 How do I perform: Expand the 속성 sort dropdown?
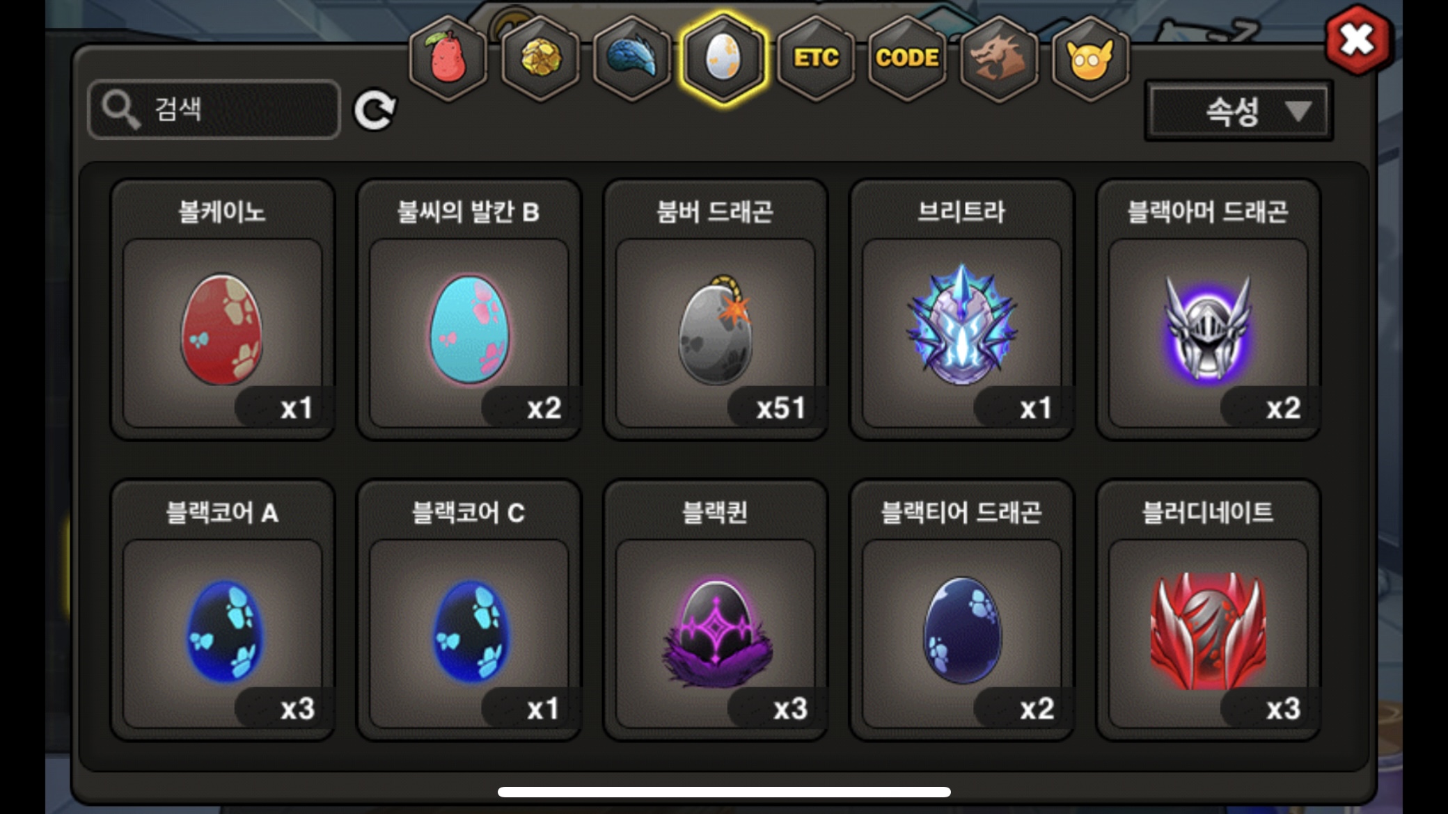(x=1238, y=111)
